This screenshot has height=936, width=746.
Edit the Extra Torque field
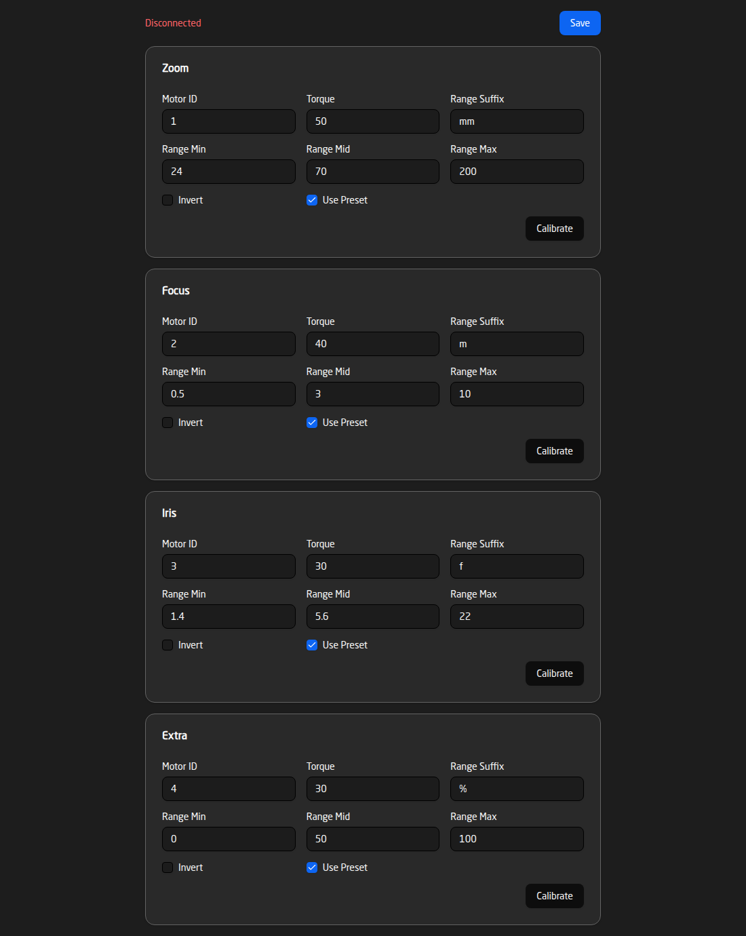pyautogui.click(x=373, y=789)
